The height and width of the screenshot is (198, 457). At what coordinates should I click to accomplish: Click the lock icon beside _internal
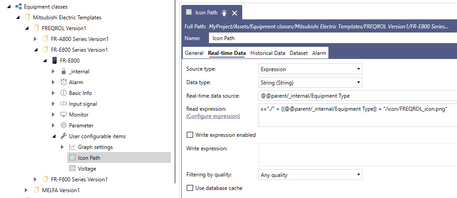point(64,71)
